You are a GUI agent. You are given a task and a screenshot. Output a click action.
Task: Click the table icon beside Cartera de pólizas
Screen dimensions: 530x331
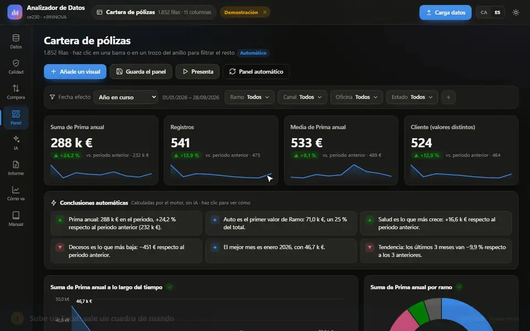click(99, 12)
